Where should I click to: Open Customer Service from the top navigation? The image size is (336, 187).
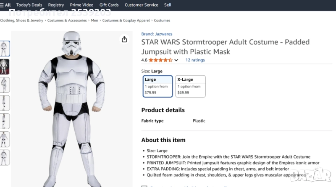(x=142, y=5)
